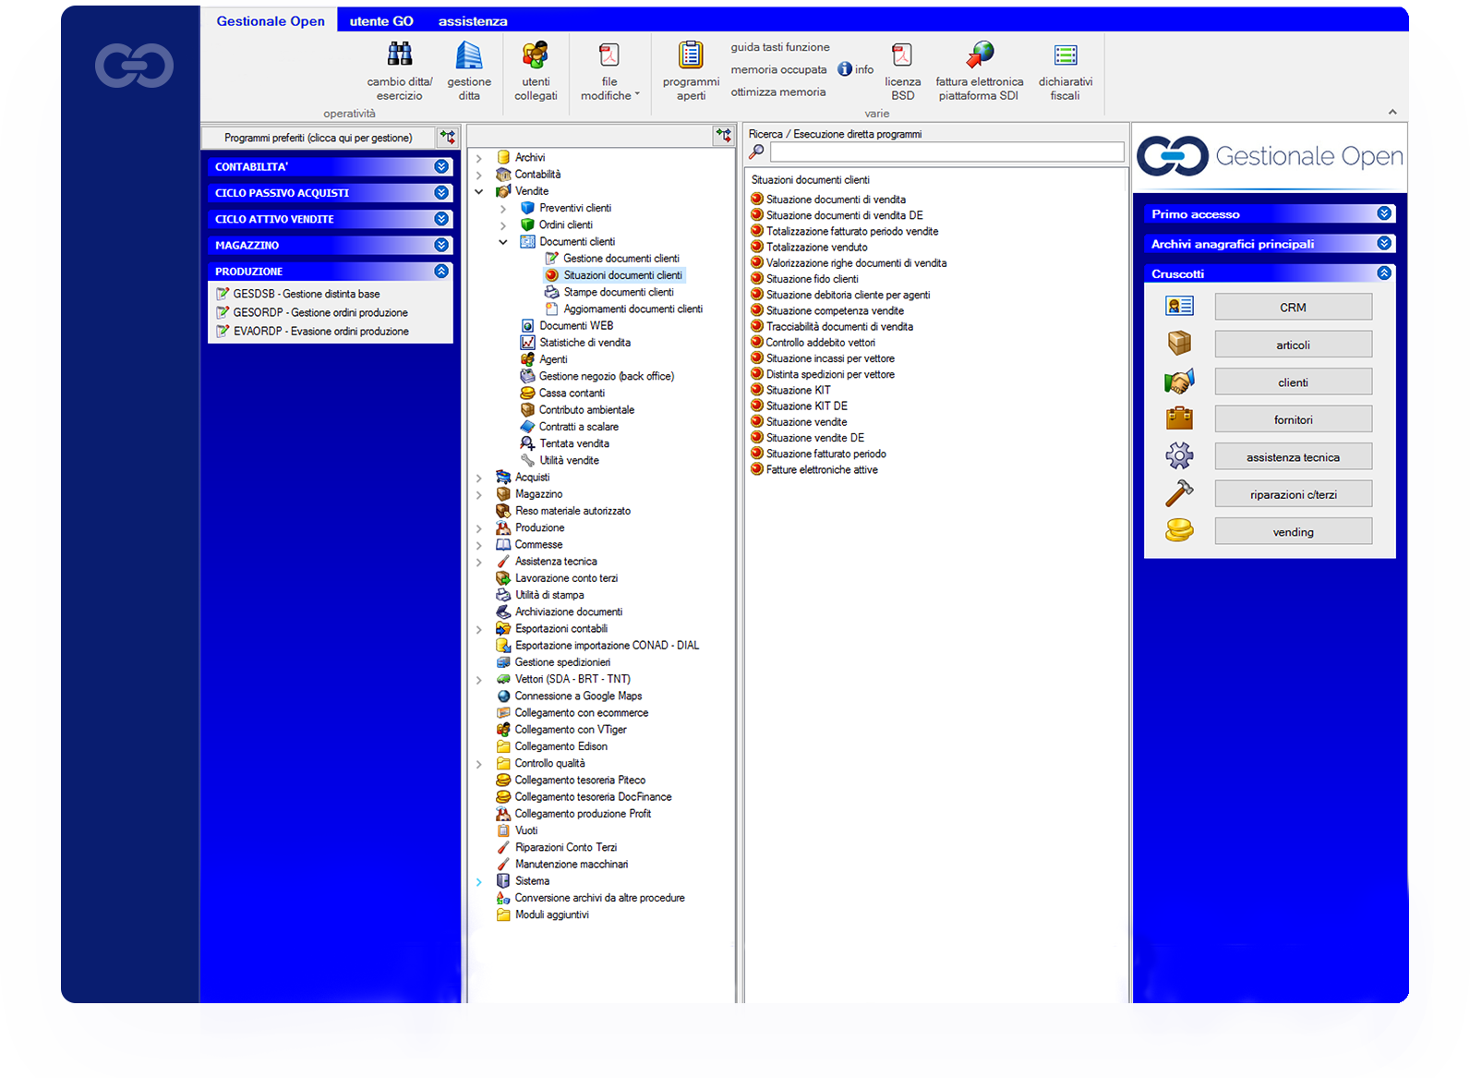Viewport: 1470px width, 1078px height.
Task: Expand Primo accesso panel
Action: pyautogui.click(x=1384, y=213)
